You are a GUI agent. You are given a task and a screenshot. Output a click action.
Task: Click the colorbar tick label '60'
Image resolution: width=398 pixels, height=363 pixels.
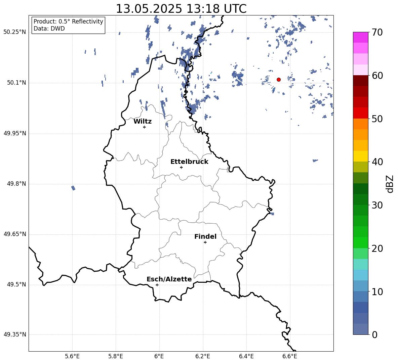[377, 76]
